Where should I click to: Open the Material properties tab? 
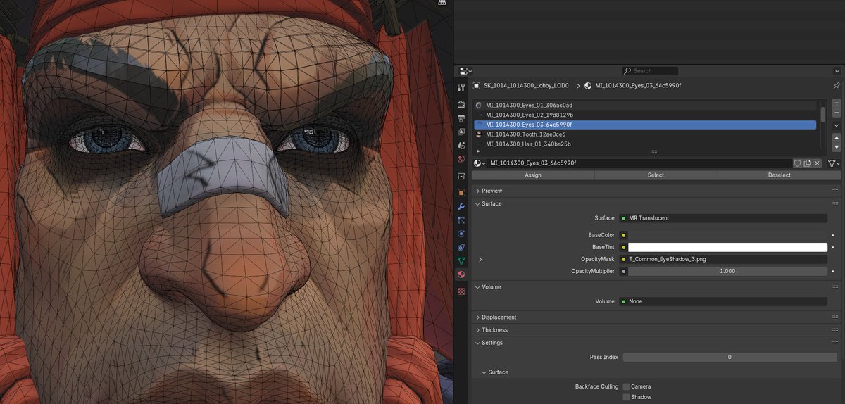[461, 274]
